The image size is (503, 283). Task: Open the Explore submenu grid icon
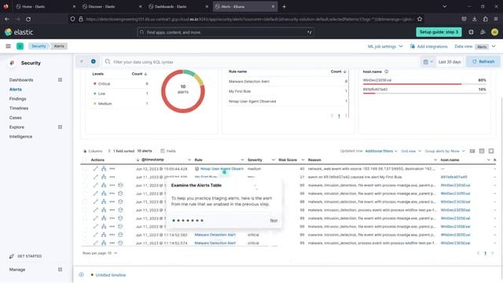[60, 127]
